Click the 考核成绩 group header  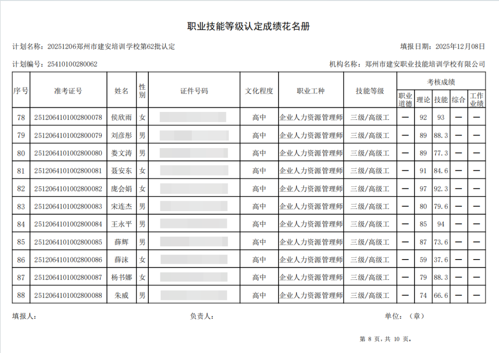(441, 82)
